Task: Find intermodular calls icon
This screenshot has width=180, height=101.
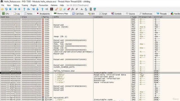Action: [x=86, y=9]
